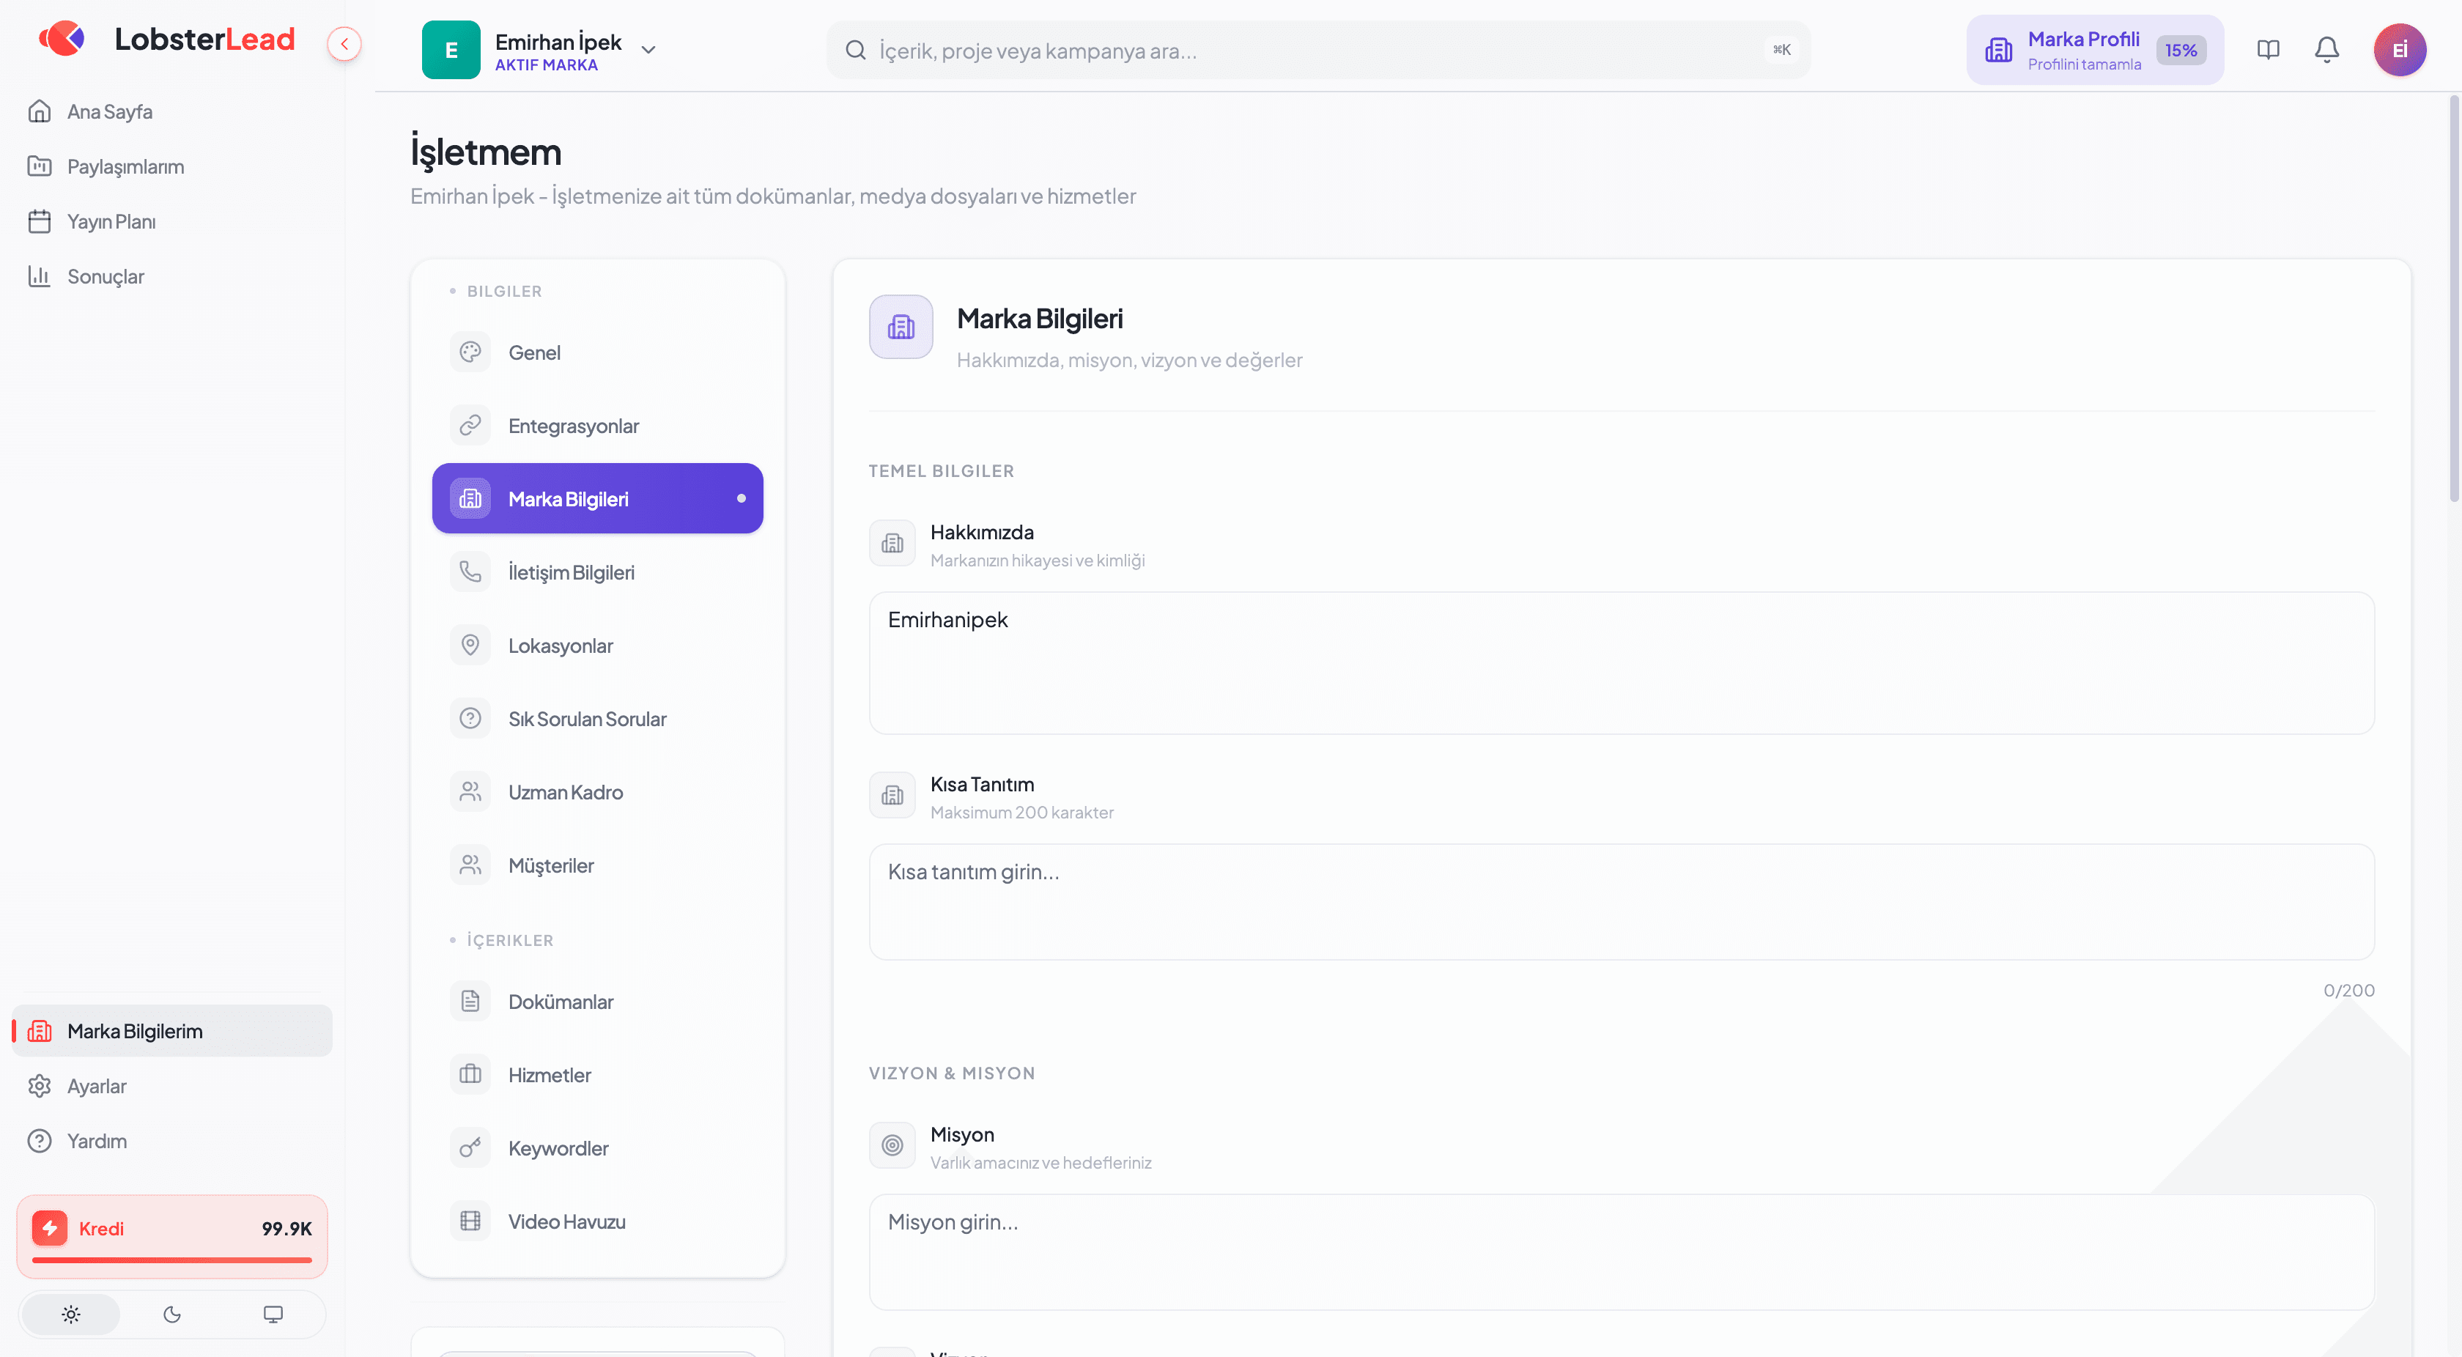Click the 15% profile completion badge

click(2180, 50)
